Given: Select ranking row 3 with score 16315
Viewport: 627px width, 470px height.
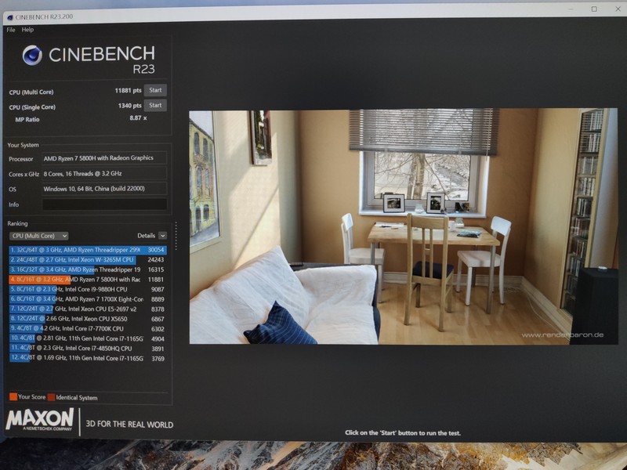Looking at the screenshot, I should coord(87,269).
